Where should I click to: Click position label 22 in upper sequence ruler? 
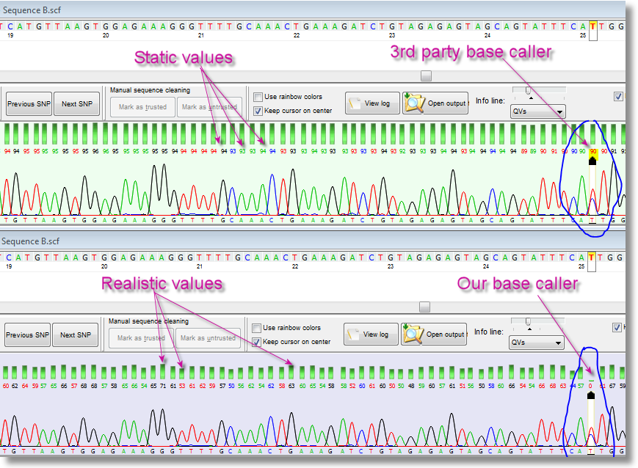[x=296, y=35]
